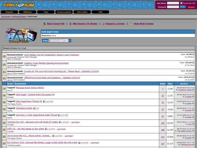Click printer icon beside Request a Forum

(x=103, y=24)
